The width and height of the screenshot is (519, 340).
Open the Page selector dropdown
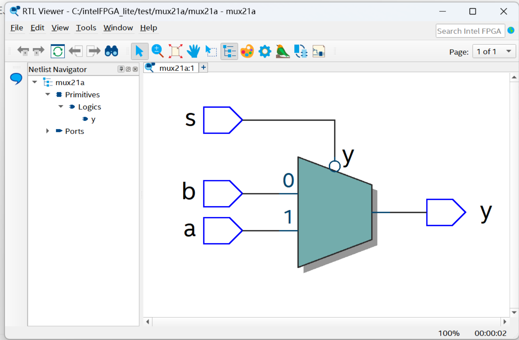(x=494, y=51)
